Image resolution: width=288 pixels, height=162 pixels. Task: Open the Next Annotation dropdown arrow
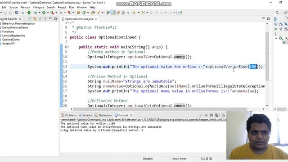click(139, 13)
